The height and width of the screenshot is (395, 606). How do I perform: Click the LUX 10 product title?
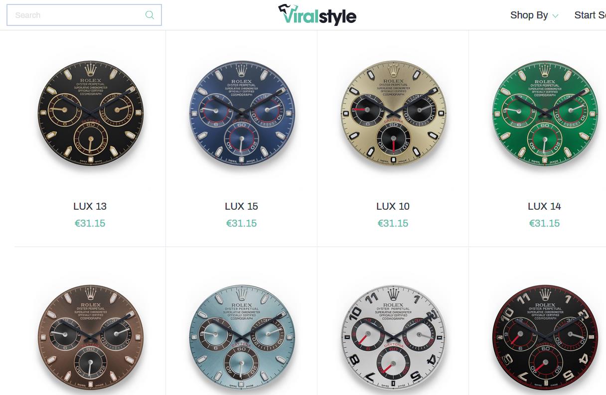(393, 206)
